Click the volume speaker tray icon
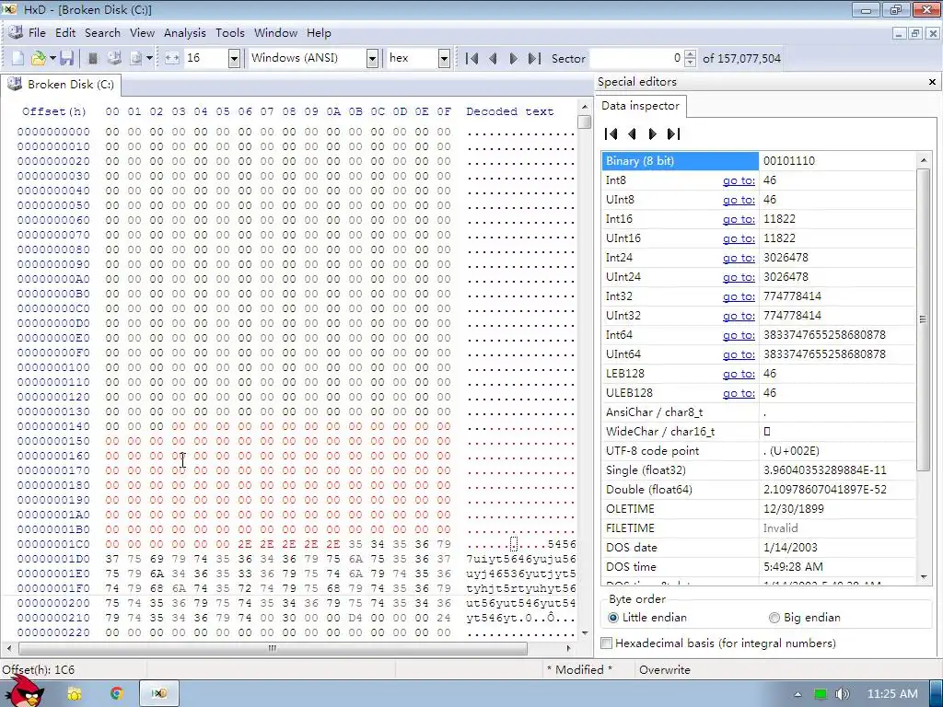The width and height of the screenshot is (943, 707). pos(842,694)
